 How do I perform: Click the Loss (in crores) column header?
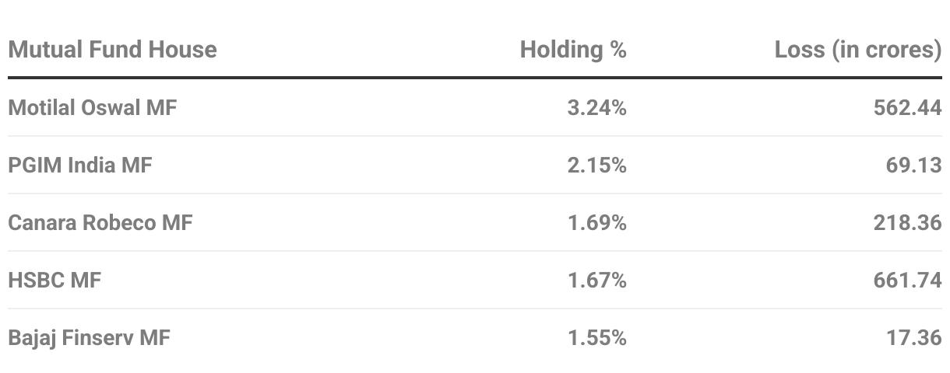[x=858, y=50]
